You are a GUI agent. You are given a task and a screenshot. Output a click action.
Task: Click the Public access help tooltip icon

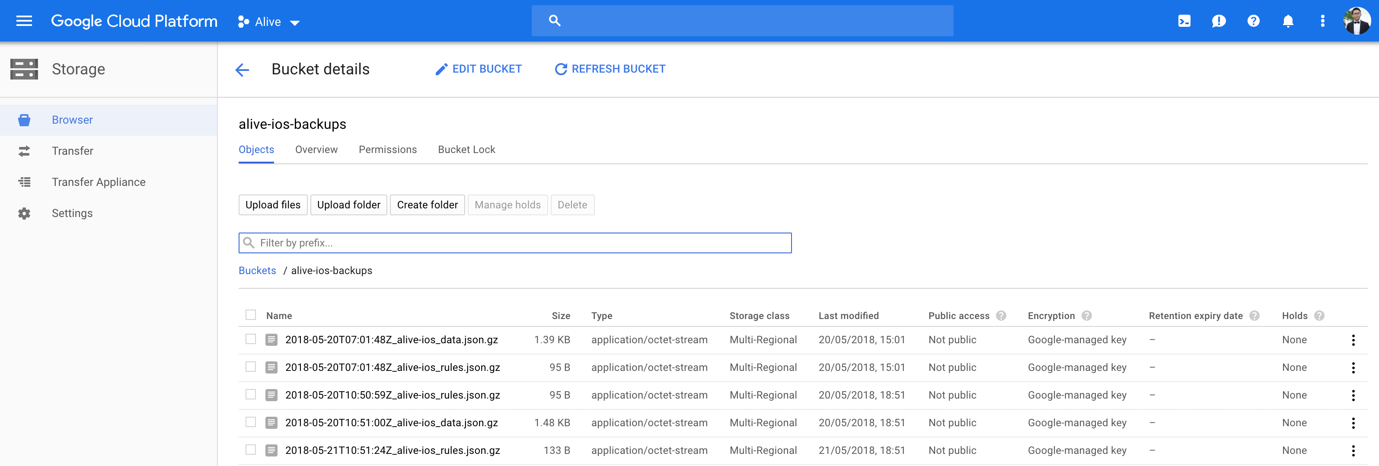click(x=1002, y=316)
